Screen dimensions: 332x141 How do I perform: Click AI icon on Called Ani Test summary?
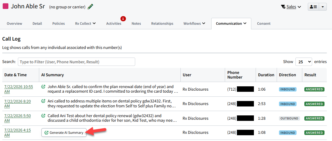coord(44,116)
